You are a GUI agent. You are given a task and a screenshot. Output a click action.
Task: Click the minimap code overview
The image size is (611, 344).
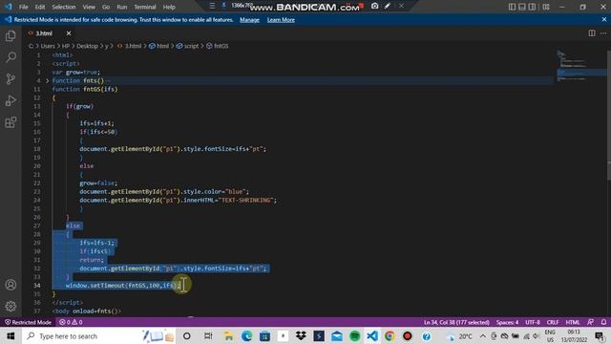(580, 66)
